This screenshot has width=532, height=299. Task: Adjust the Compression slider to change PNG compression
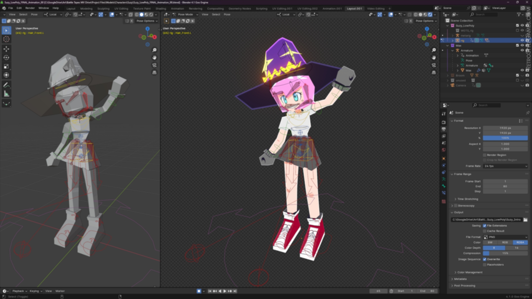click(505, 253)
